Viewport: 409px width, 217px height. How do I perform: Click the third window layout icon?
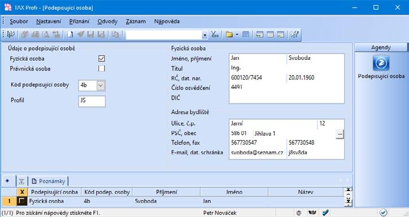[x=281, y=34]
